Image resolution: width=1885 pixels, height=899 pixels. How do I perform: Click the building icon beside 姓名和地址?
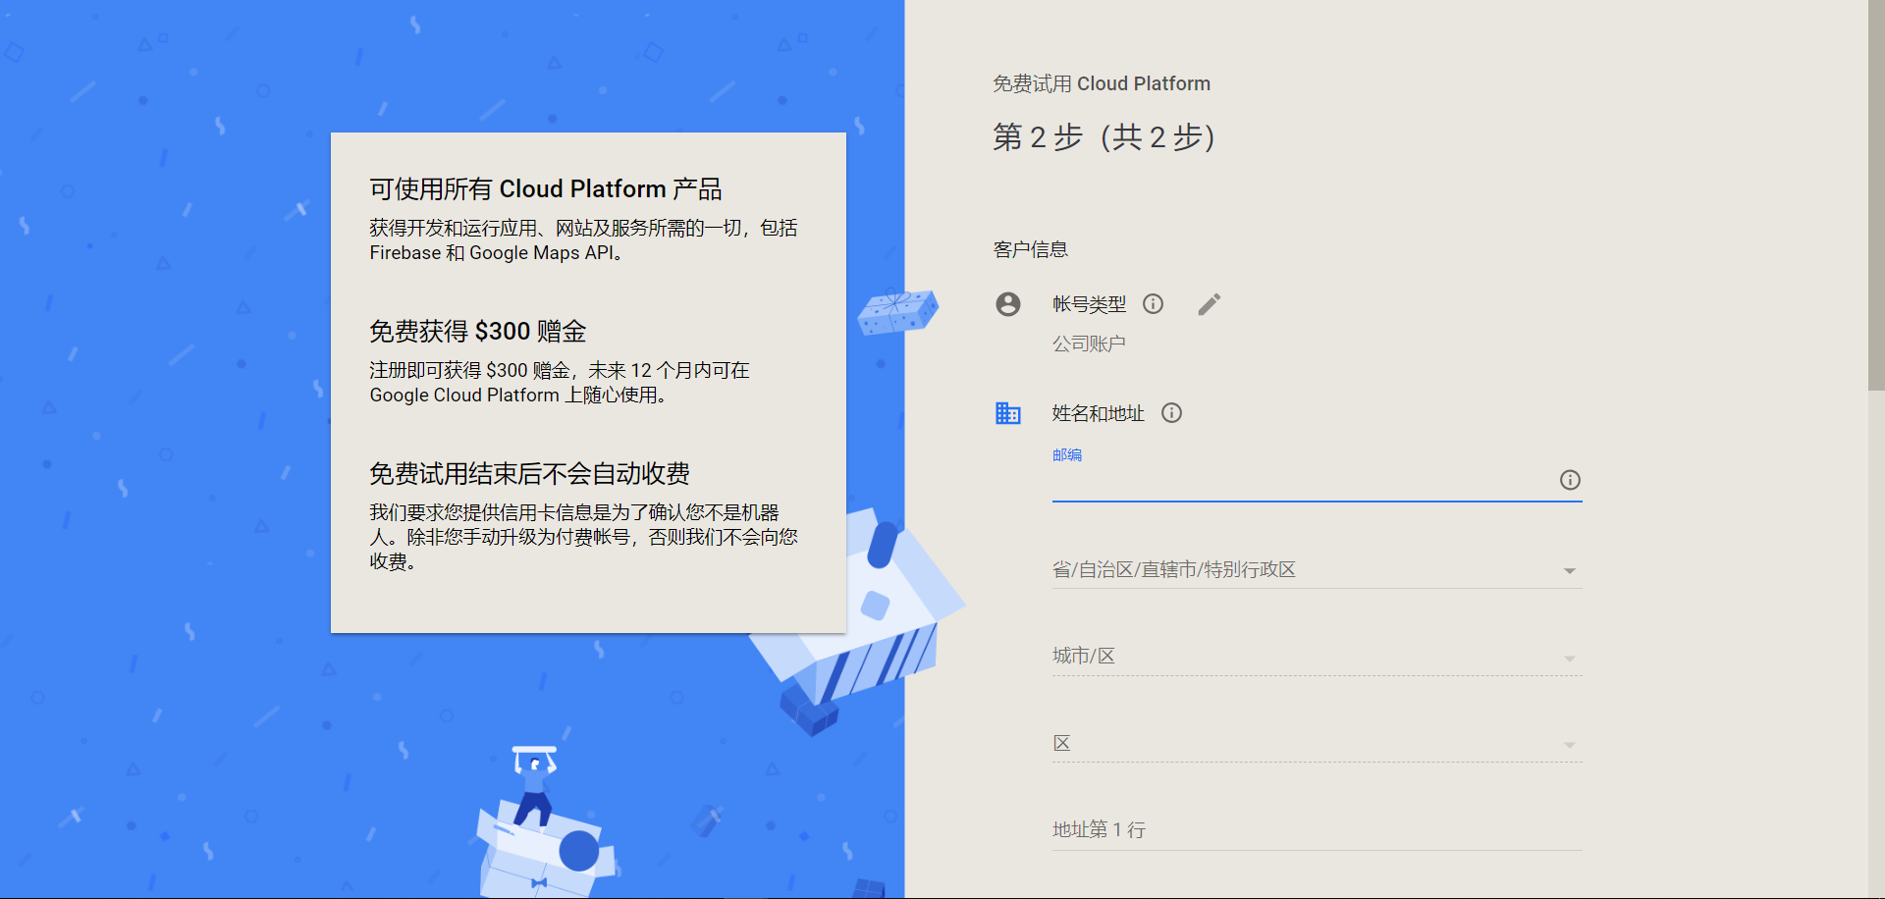1008,413
